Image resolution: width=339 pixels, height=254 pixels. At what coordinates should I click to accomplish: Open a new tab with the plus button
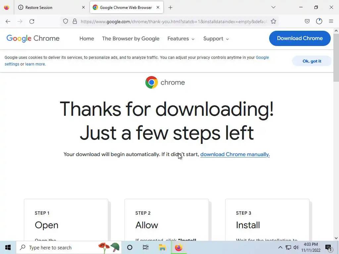pyautogui.click(x=170, y=8)
